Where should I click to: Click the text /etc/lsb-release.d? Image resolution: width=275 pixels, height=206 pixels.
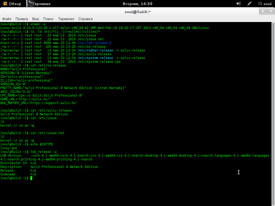click(x=94, y=43)
